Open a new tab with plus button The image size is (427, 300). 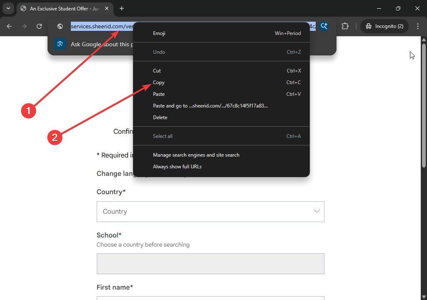tap(122, 8)
